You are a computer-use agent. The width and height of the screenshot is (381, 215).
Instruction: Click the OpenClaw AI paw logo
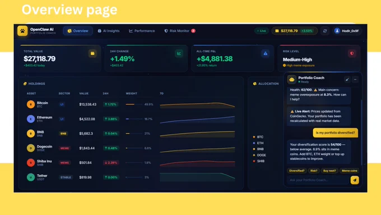click(22, 31)
